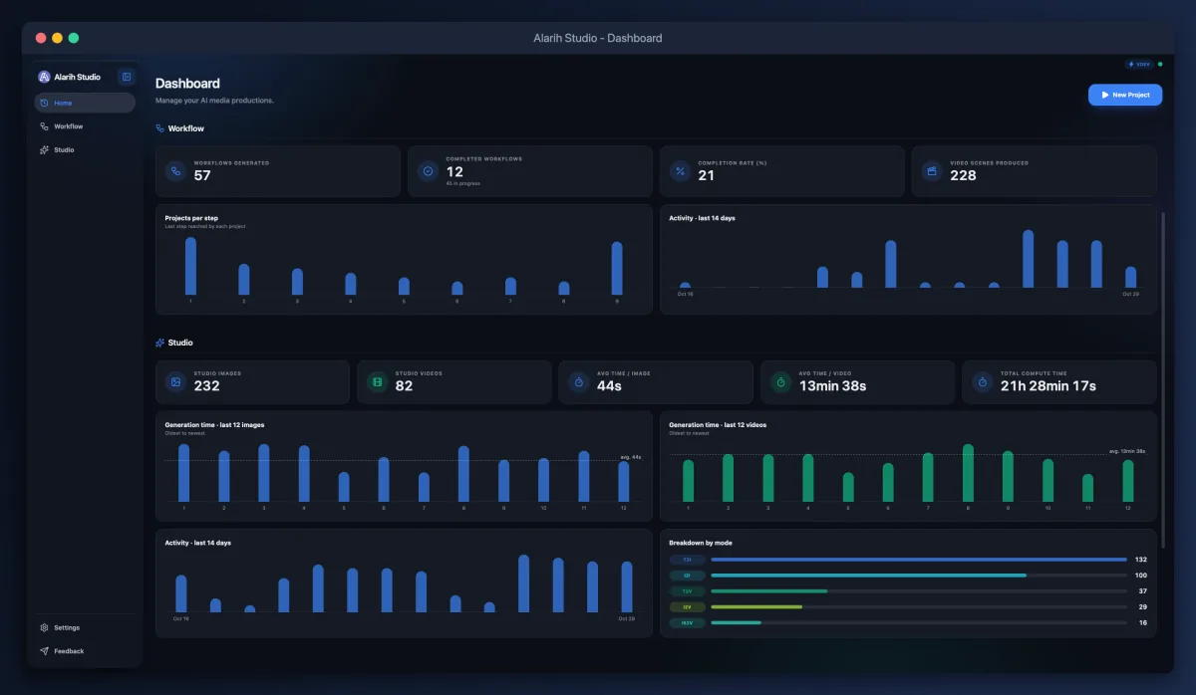Click the sidebar Studio sparkle icon

click(44, 149)
